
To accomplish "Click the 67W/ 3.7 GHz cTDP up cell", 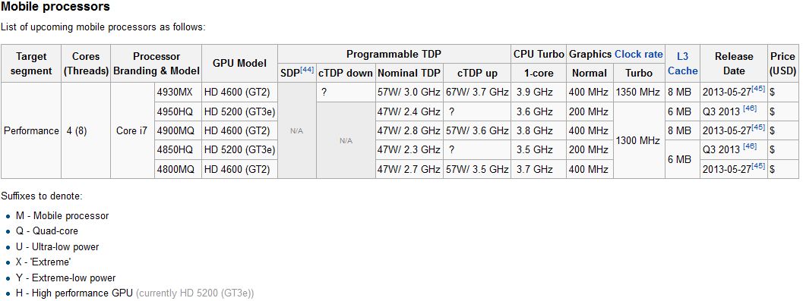I will pyautogui.click(x=477, y=92).
